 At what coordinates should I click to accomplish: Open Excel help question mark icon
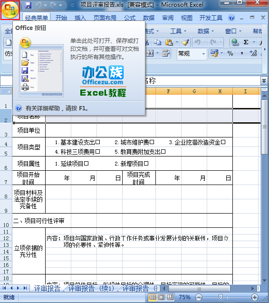point(231,18)
